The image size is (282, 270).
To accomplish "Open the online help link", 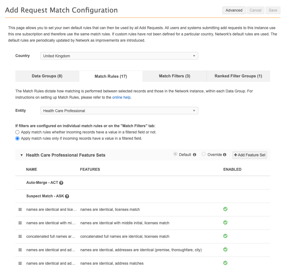I will [122, 97].
